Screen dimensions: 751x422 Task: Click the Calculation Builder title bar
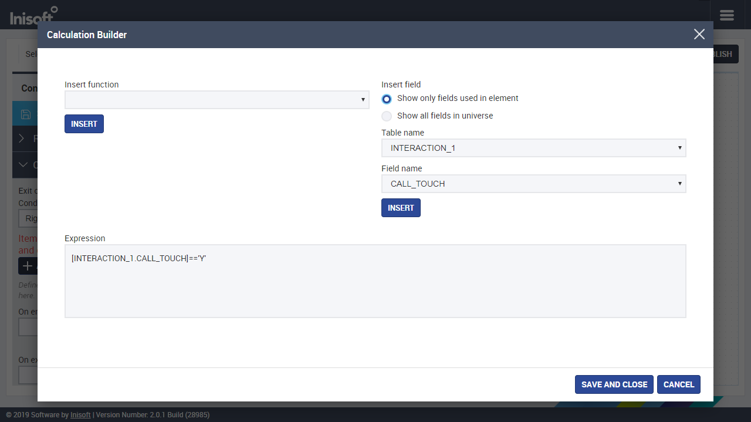click(352, 35)
